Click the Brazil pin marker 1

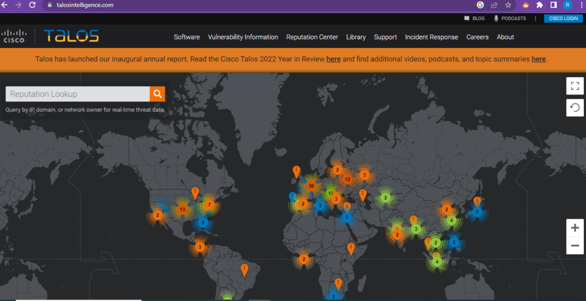coord(244,270)
